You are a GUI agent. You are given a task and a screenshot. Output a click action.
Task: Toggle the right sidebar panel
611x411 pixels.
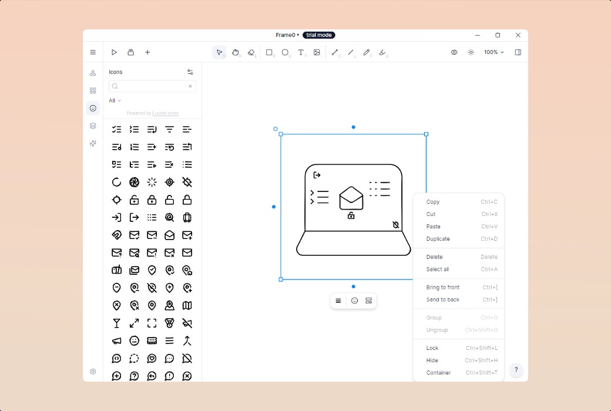518,52
